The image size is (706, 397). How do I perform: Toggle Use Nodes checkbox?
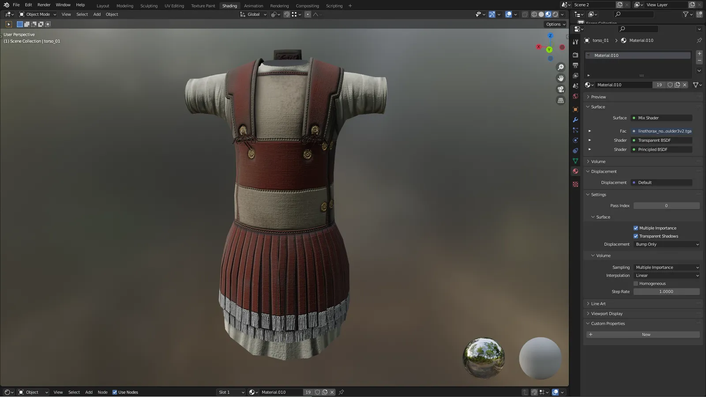click(115, 392)
